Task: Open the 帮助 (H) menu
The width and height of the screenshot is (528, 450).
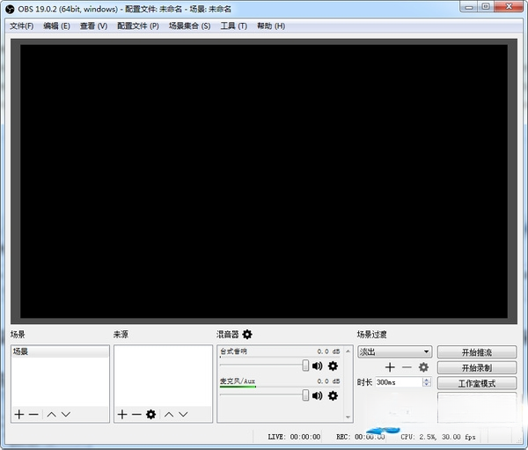Action: click(x=271, y=26)
